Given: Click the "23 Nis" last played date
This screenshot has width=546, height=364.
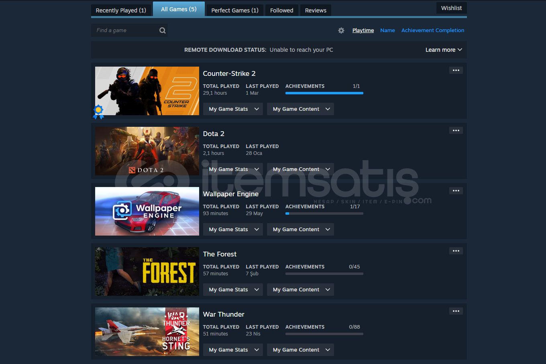Looking at the screenshot, I should (253, 334).
